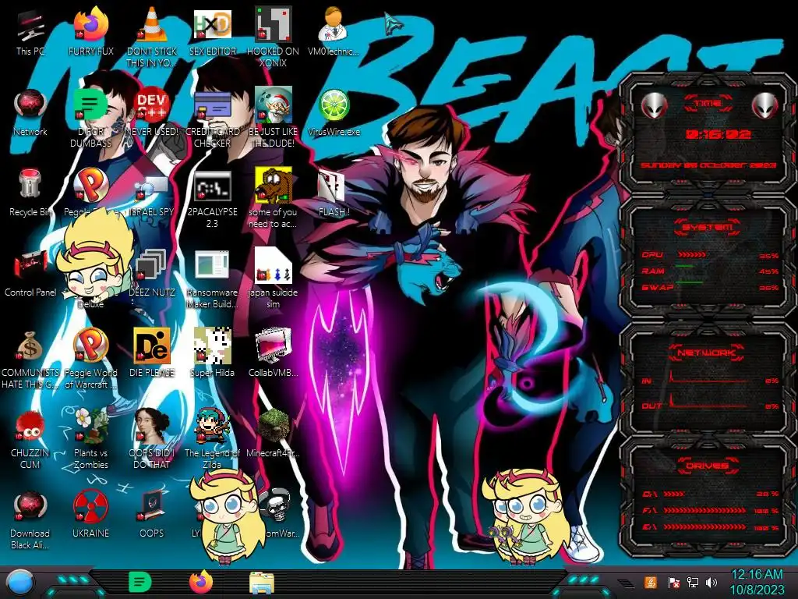Launch 2PACALYPSE 2.3 command prompt shortcut
This screenshot has width=798, height=599.
point(212,199)
